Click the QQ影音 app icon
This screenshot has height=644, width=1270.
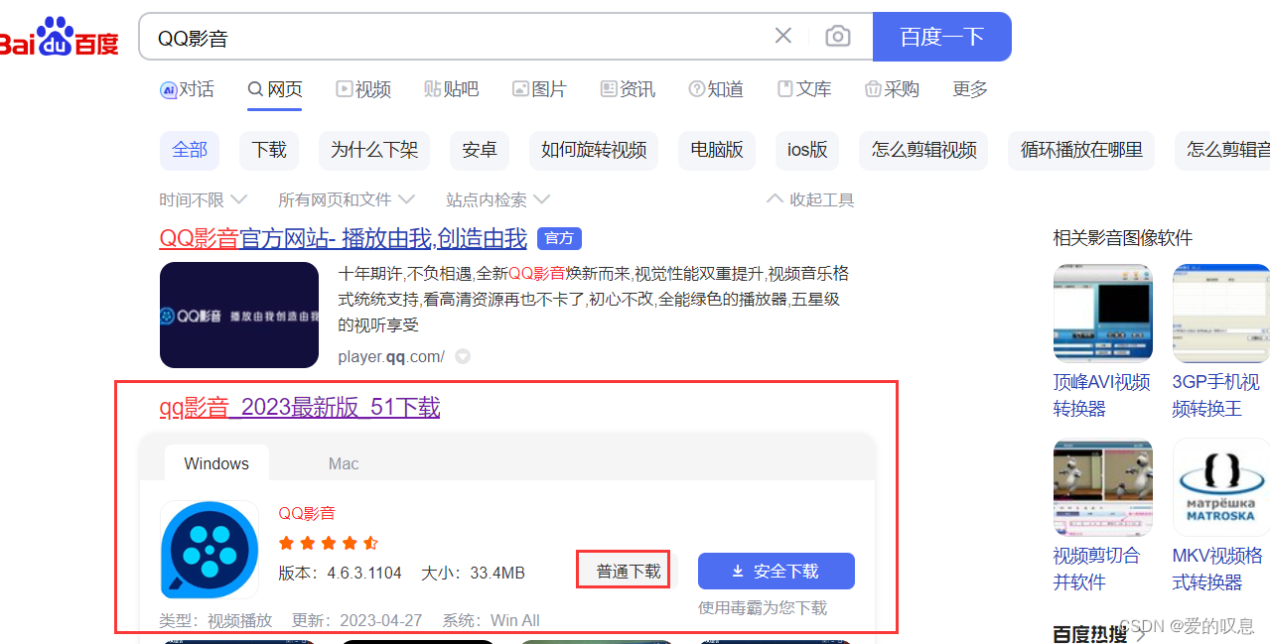[x=210, y=550]
